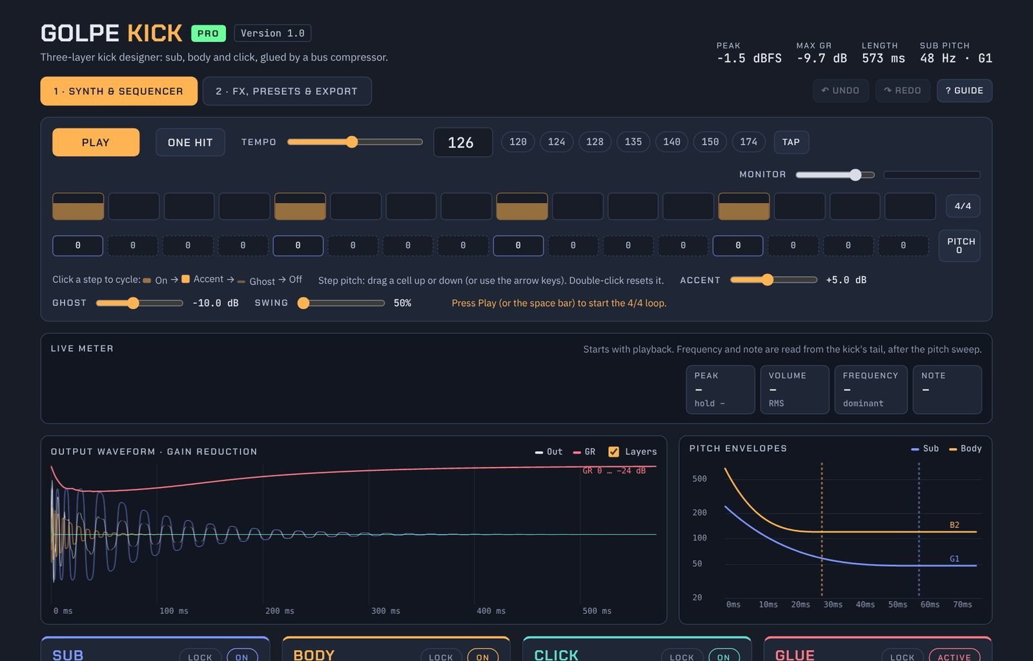Adjust the Accent level slider

773,280
